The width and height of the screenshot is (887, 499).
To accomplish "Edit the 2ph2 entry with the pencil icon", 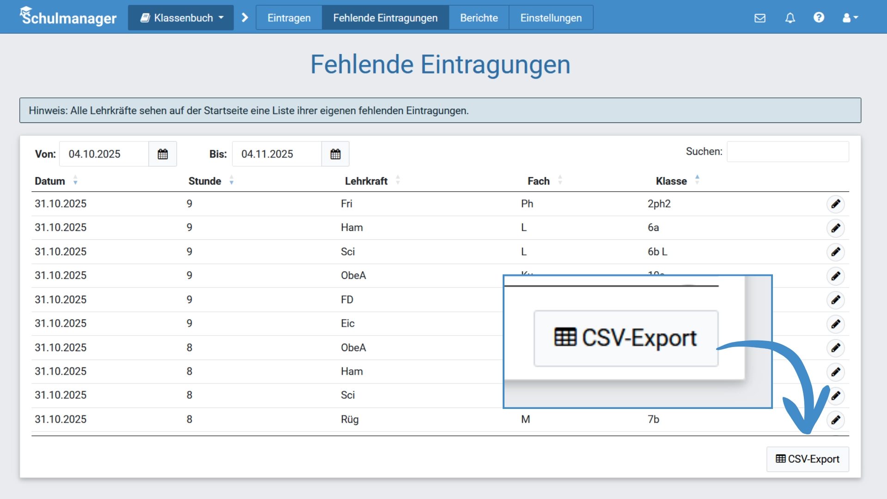I will coord(836,204).
